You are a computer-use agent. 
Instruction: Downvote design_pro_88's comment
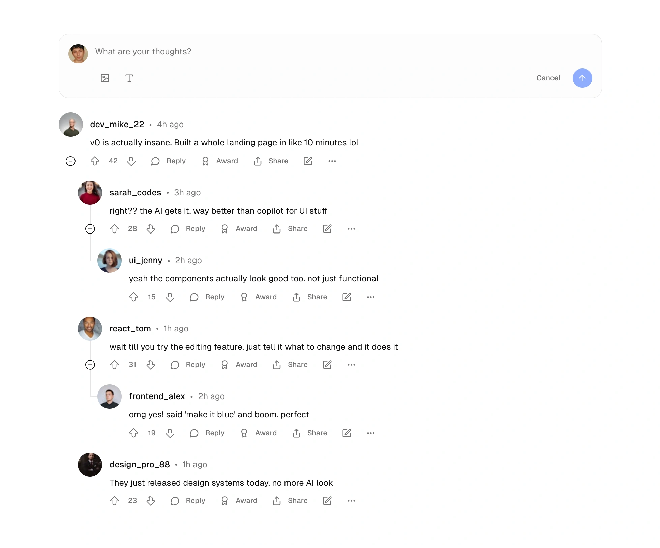(x=151, y=501)
